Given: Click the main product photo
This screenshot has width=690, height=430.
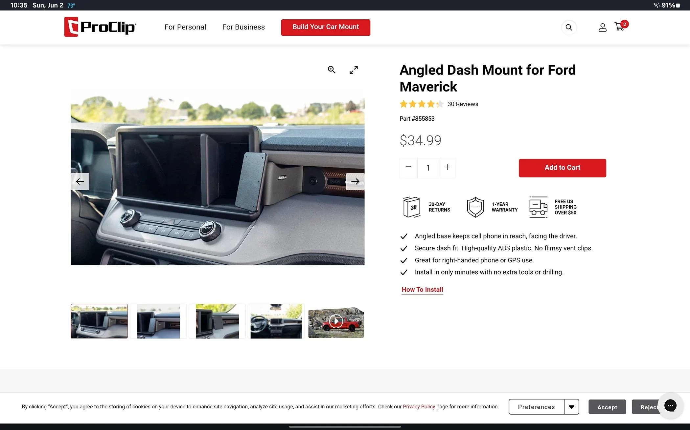Looking at the screenshot, I should [x=218, y=177].
